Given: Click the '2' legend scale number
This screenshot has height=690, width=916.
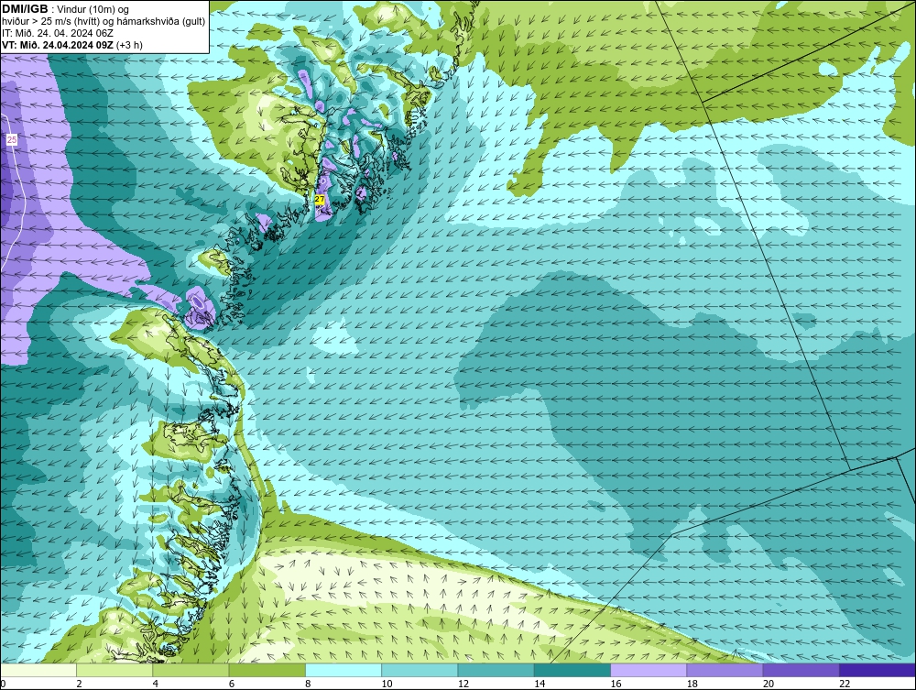Looking at the screenshot, I should tap(79, 685).
